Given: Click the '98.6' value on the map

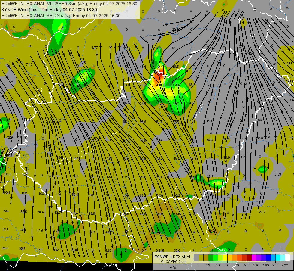Looking at the screenshot, I should pyautogui.click(x=226, y=139).
